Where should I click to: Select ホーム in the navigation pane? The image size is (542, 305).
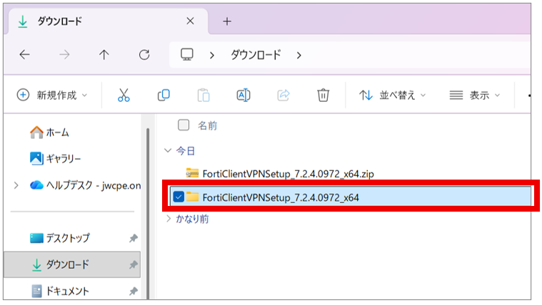click(x=49, y=133)
